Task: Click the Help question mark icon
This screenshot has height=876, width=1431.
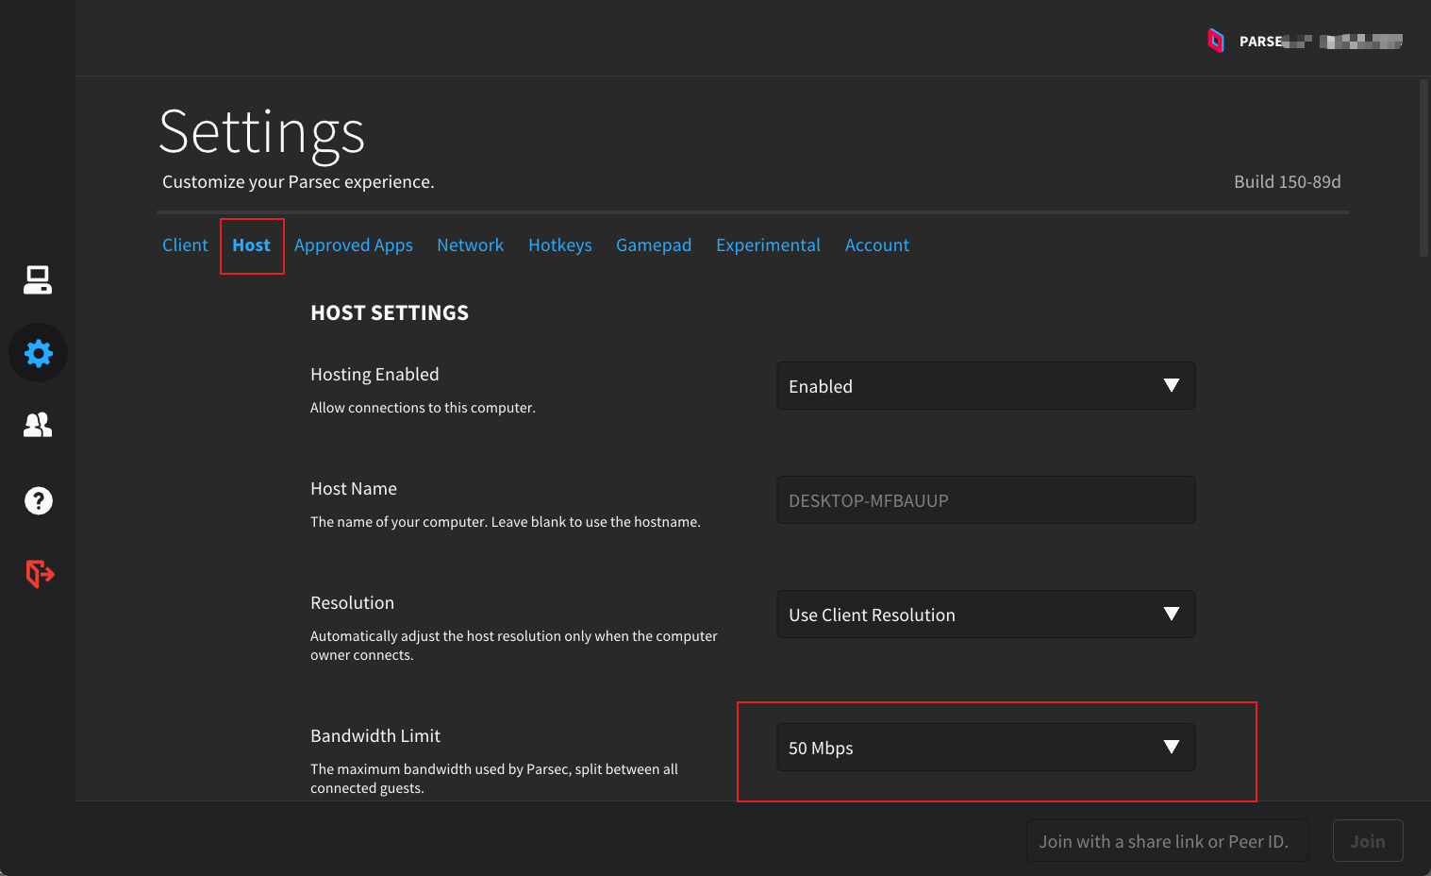Action: 39,500
